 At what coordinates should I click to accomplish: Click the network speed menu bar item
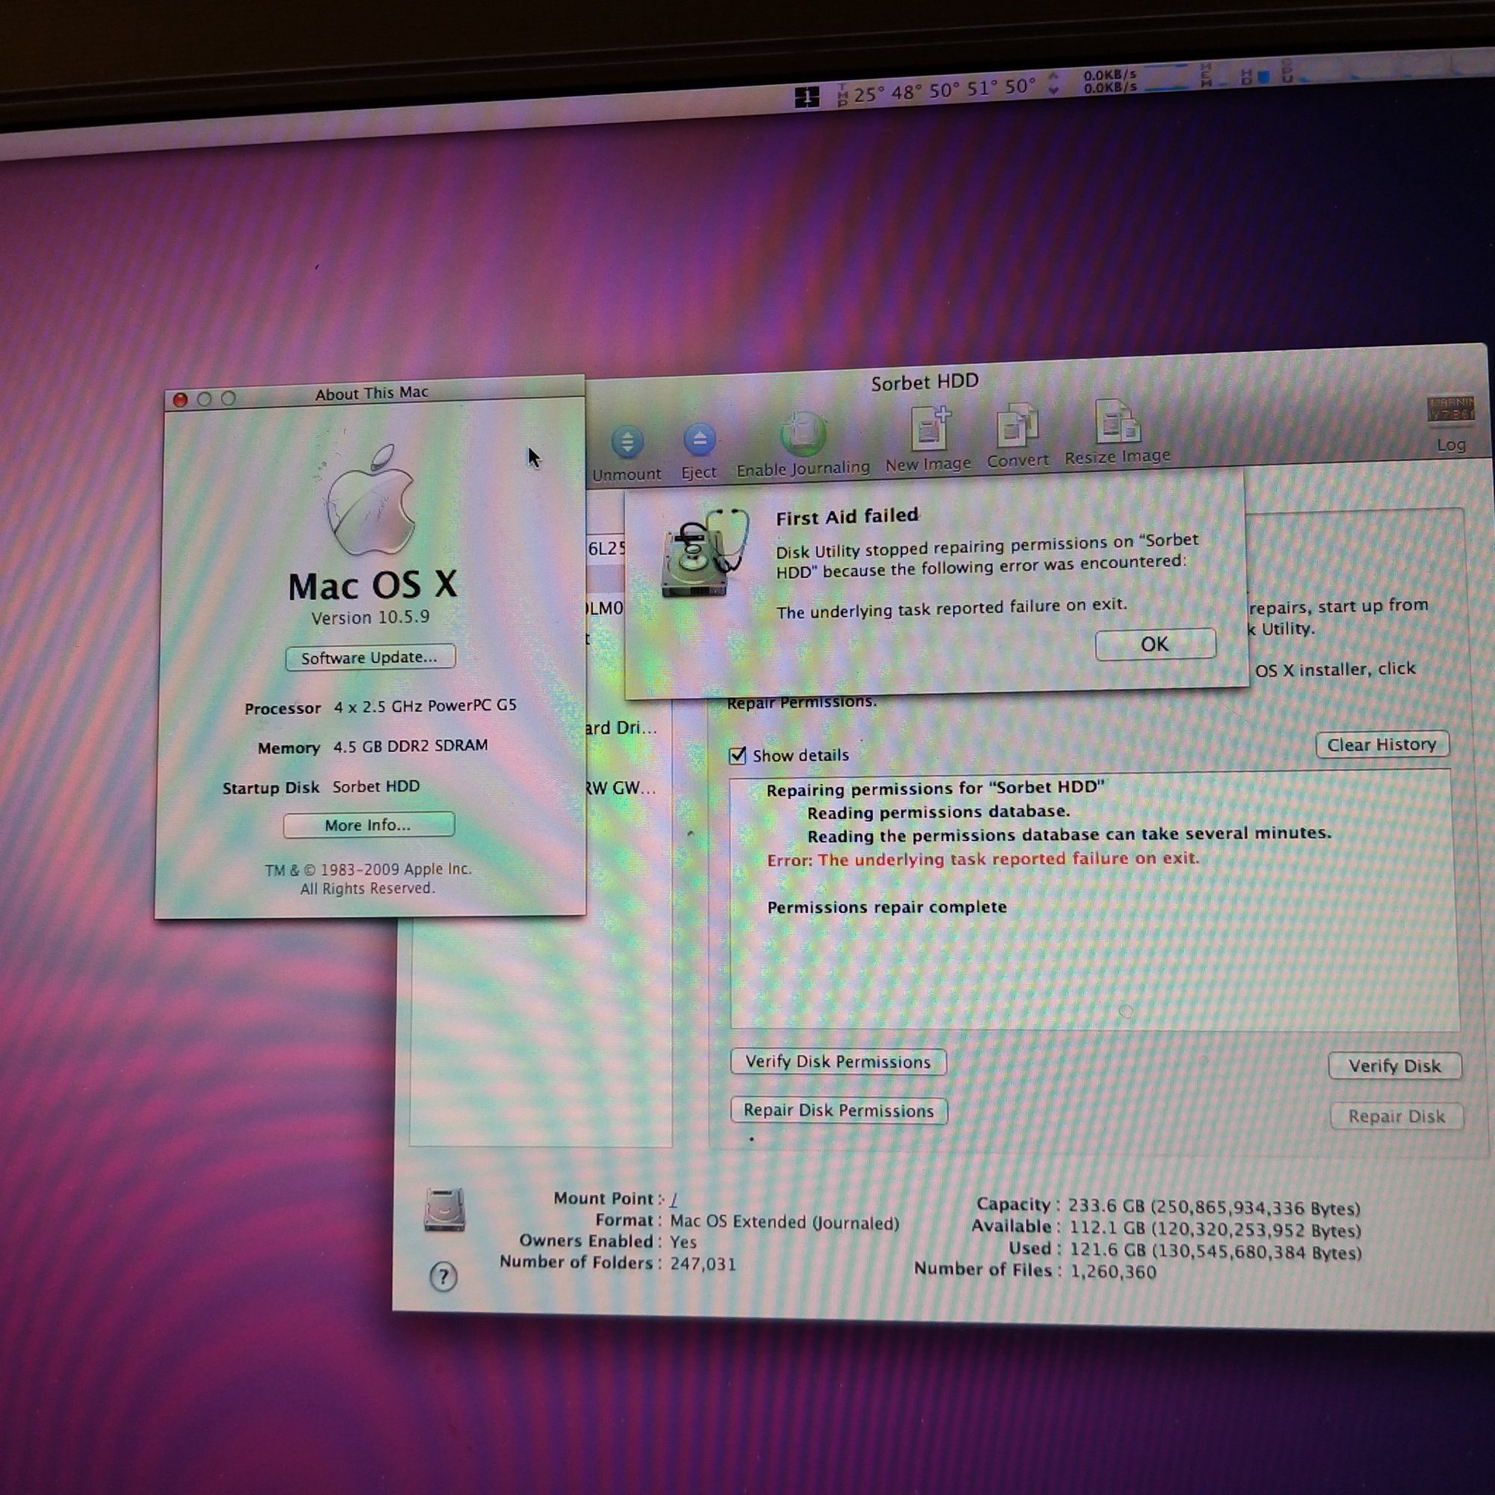pyautogui.click(x=1109, y=81)
